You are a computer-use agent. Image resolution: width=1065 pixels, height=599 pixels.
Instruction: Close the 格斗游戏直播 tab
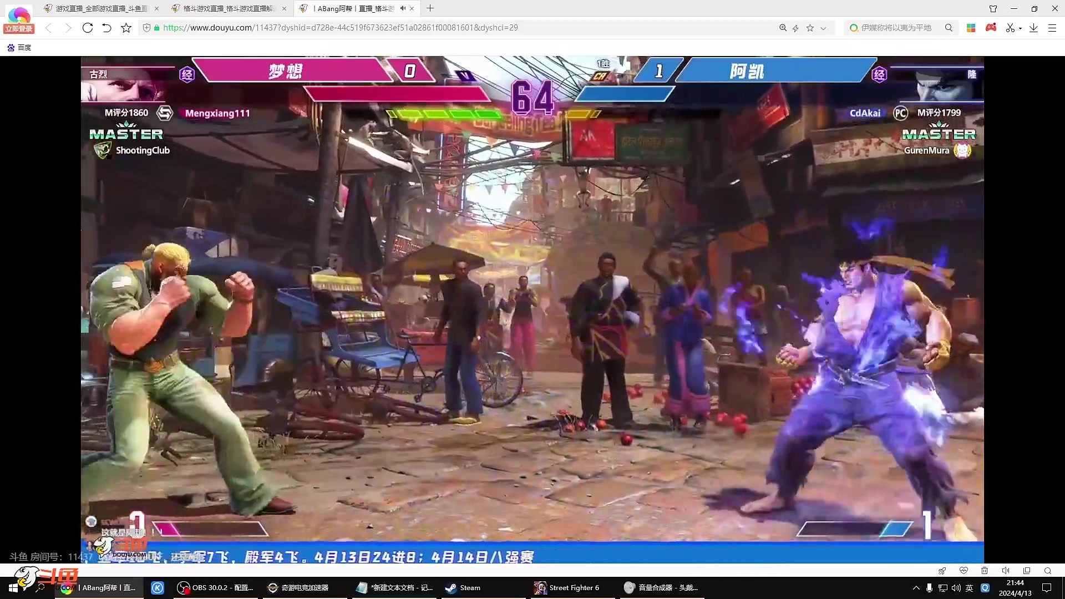(285, 8)
